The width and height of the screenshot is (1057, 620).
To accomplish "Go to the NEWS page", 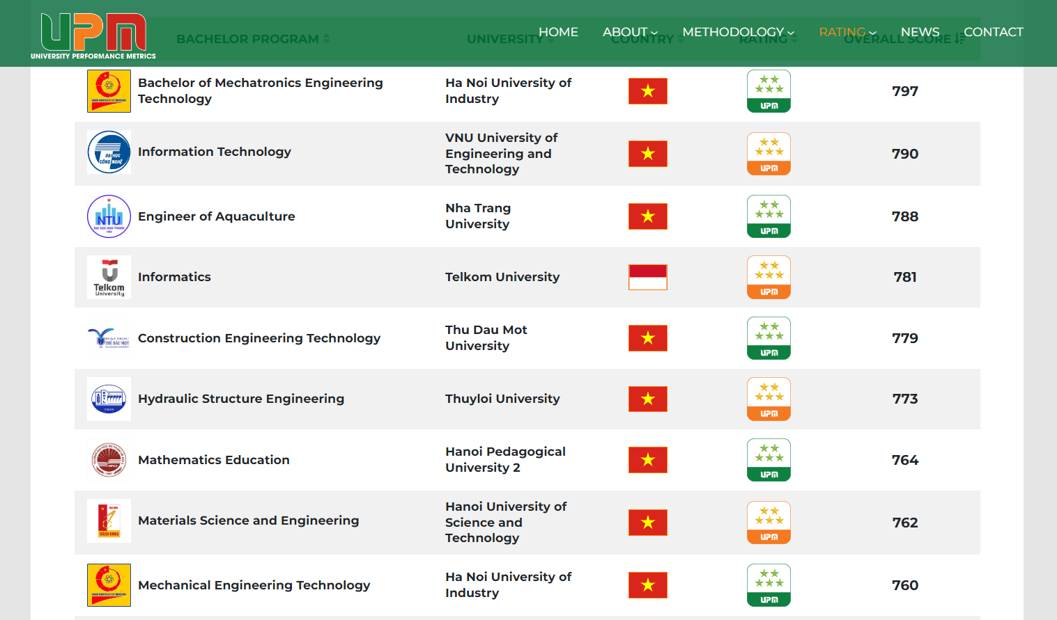I will 920,32.
